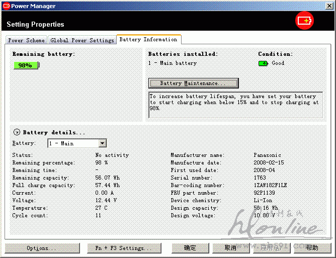336x258 pixels.
Task: Collapse the Battery details section arrow
Action: click(17, 132)
